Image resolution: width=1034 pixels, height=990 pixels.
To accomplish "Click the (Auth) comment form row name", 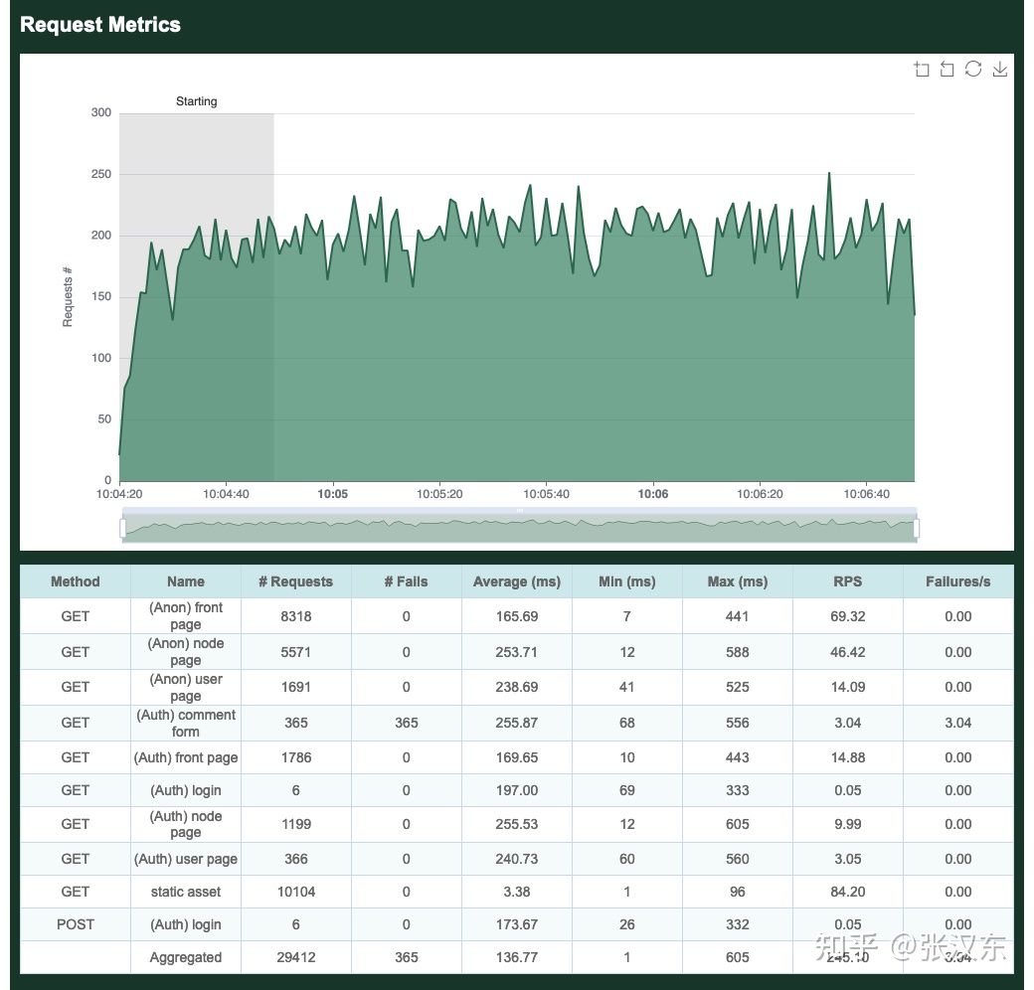I will [x=186, y=723].
